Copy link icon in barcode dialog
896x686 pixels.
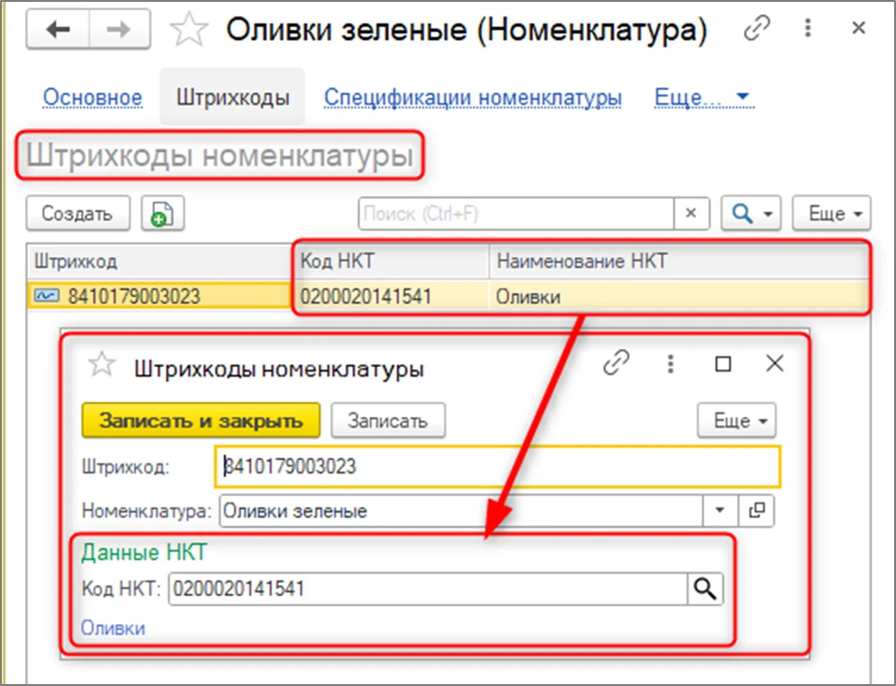616,363
